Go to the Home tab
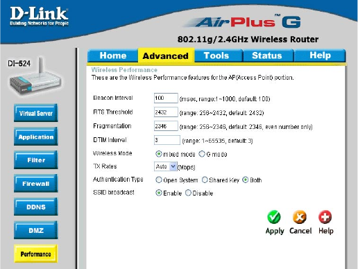Image resolution: width=358 pixels, height=269 pixels. coord(113,55)
